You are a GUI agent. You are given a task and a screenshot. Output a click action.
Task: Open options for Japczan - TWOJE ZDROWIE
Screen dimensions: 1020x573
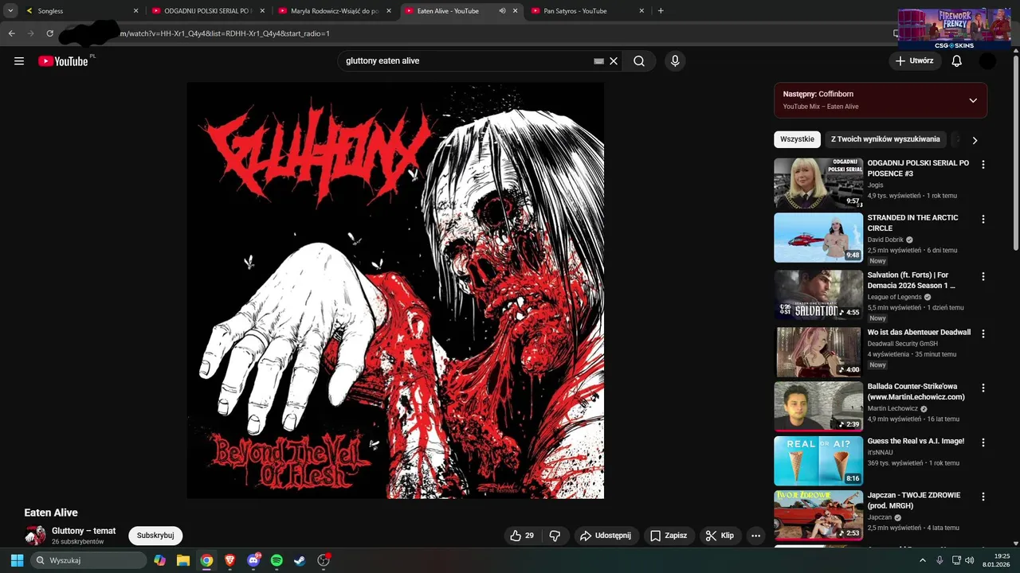[983, 497]
